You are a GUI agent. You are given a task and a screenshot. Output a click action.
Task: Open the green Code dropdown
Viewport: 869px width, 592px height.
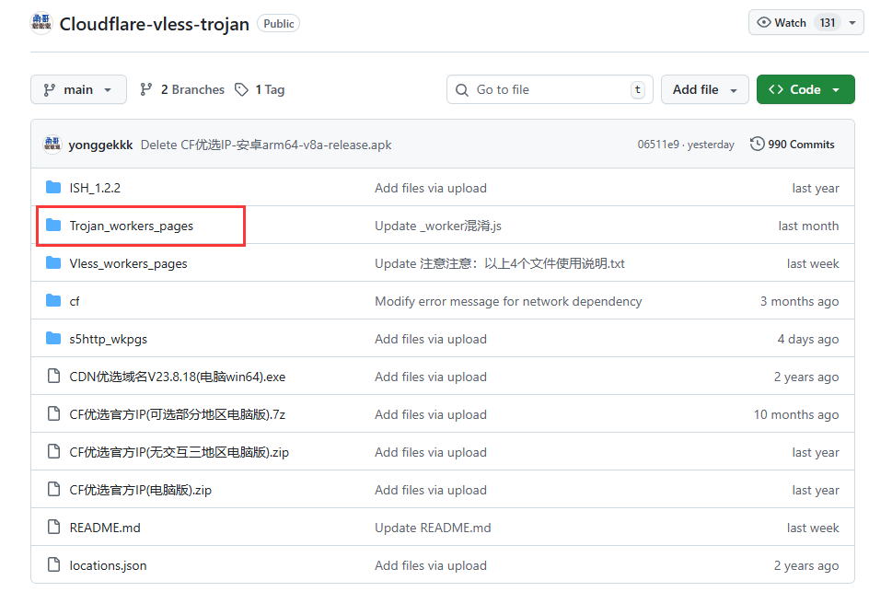coord(805,89)
